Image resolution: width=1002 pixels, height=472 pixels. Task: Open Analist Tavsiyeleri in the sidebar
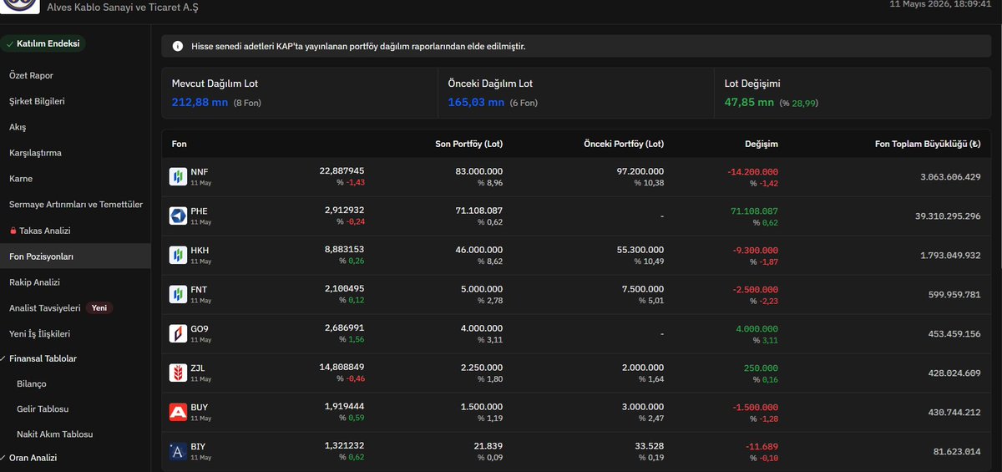[x=44, y=308]
